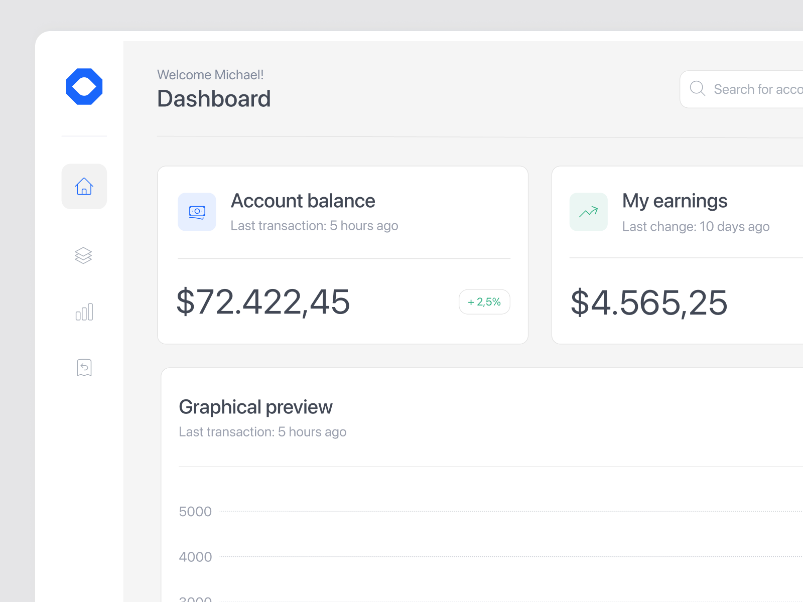The width and height of the screenshot is (803, 602).
Task: Select the Home icon in the sidebar
Action: (84, 186)
